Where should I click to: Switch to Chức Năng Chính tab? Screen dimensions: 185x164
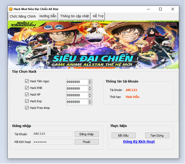pyautogui.click(x=23, y=16)
